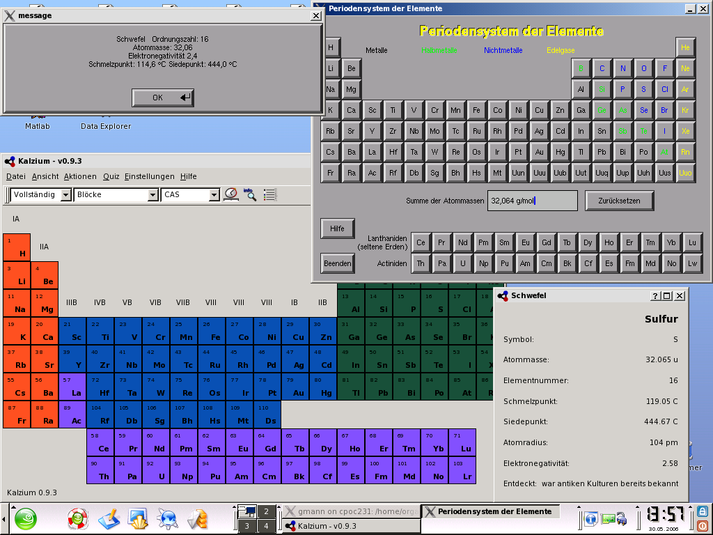Image resolution: width=713 pixels, height=535 pixels.
Task: Select iron cell 26 Fe in Kalzium
Action: pyautogui.click(x=212, y=331)
